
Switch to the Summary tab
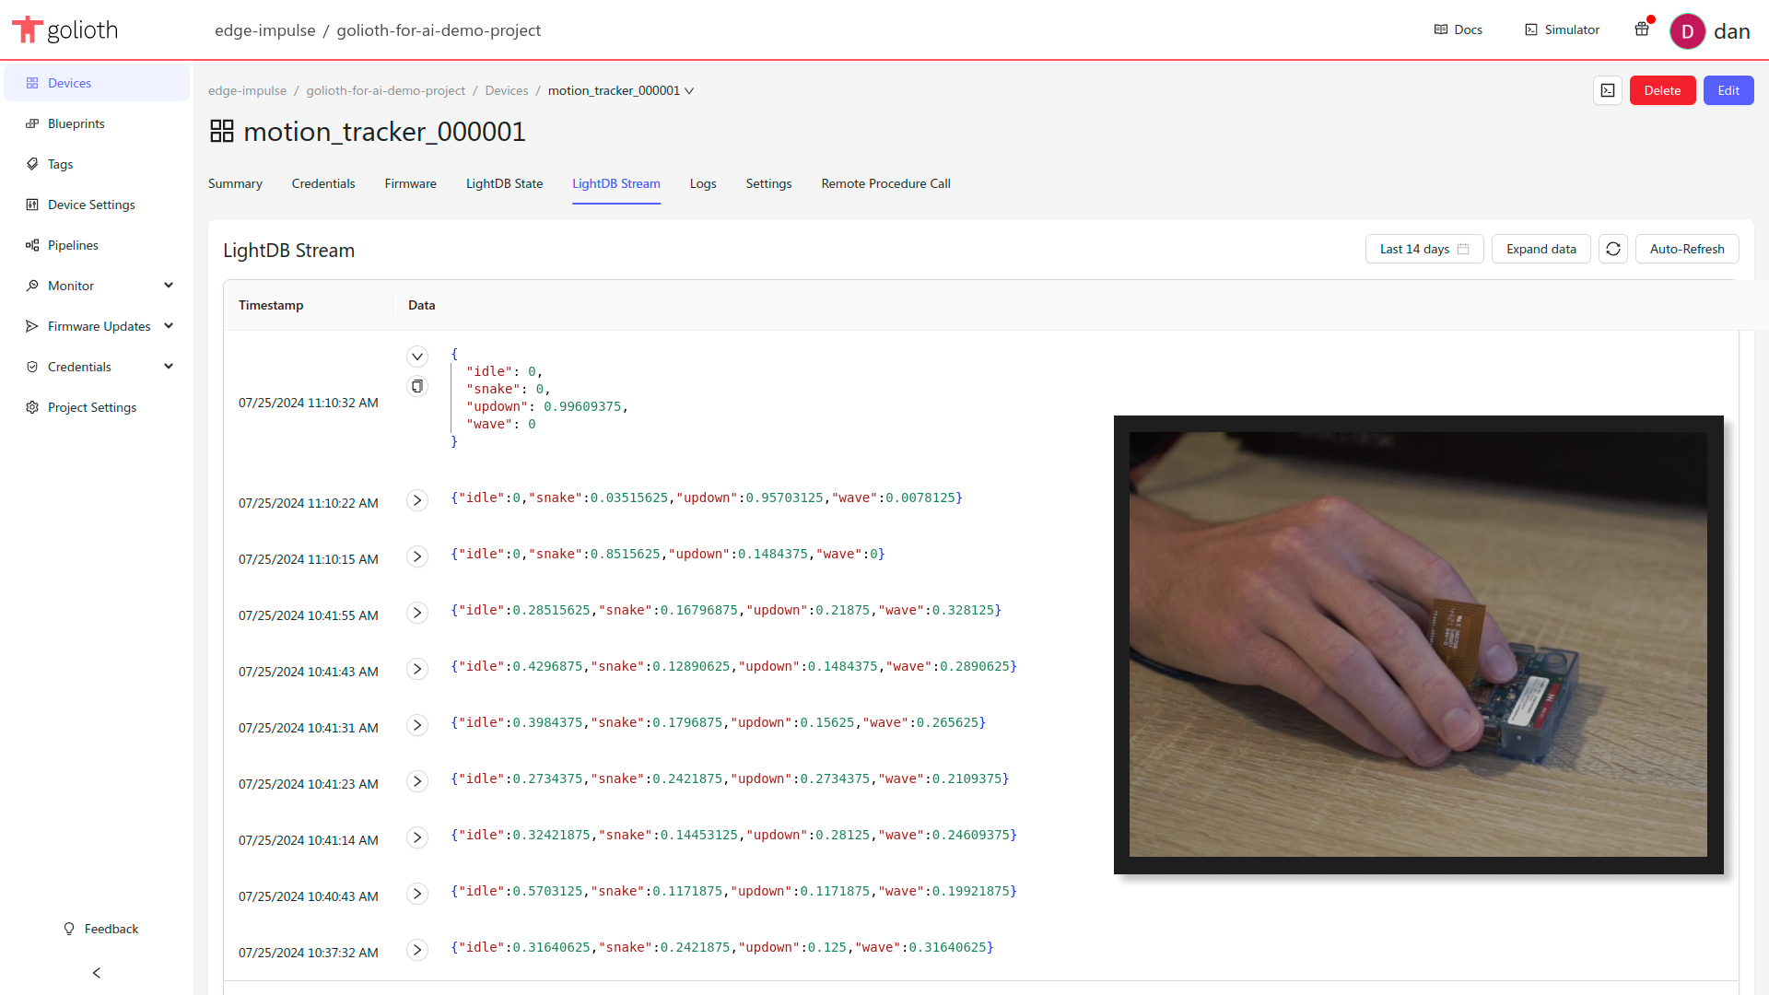pos(235,183)
